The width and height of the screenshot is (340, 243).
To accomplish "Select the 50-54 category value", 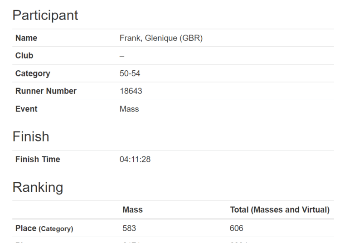I will (x=130, y=73).
